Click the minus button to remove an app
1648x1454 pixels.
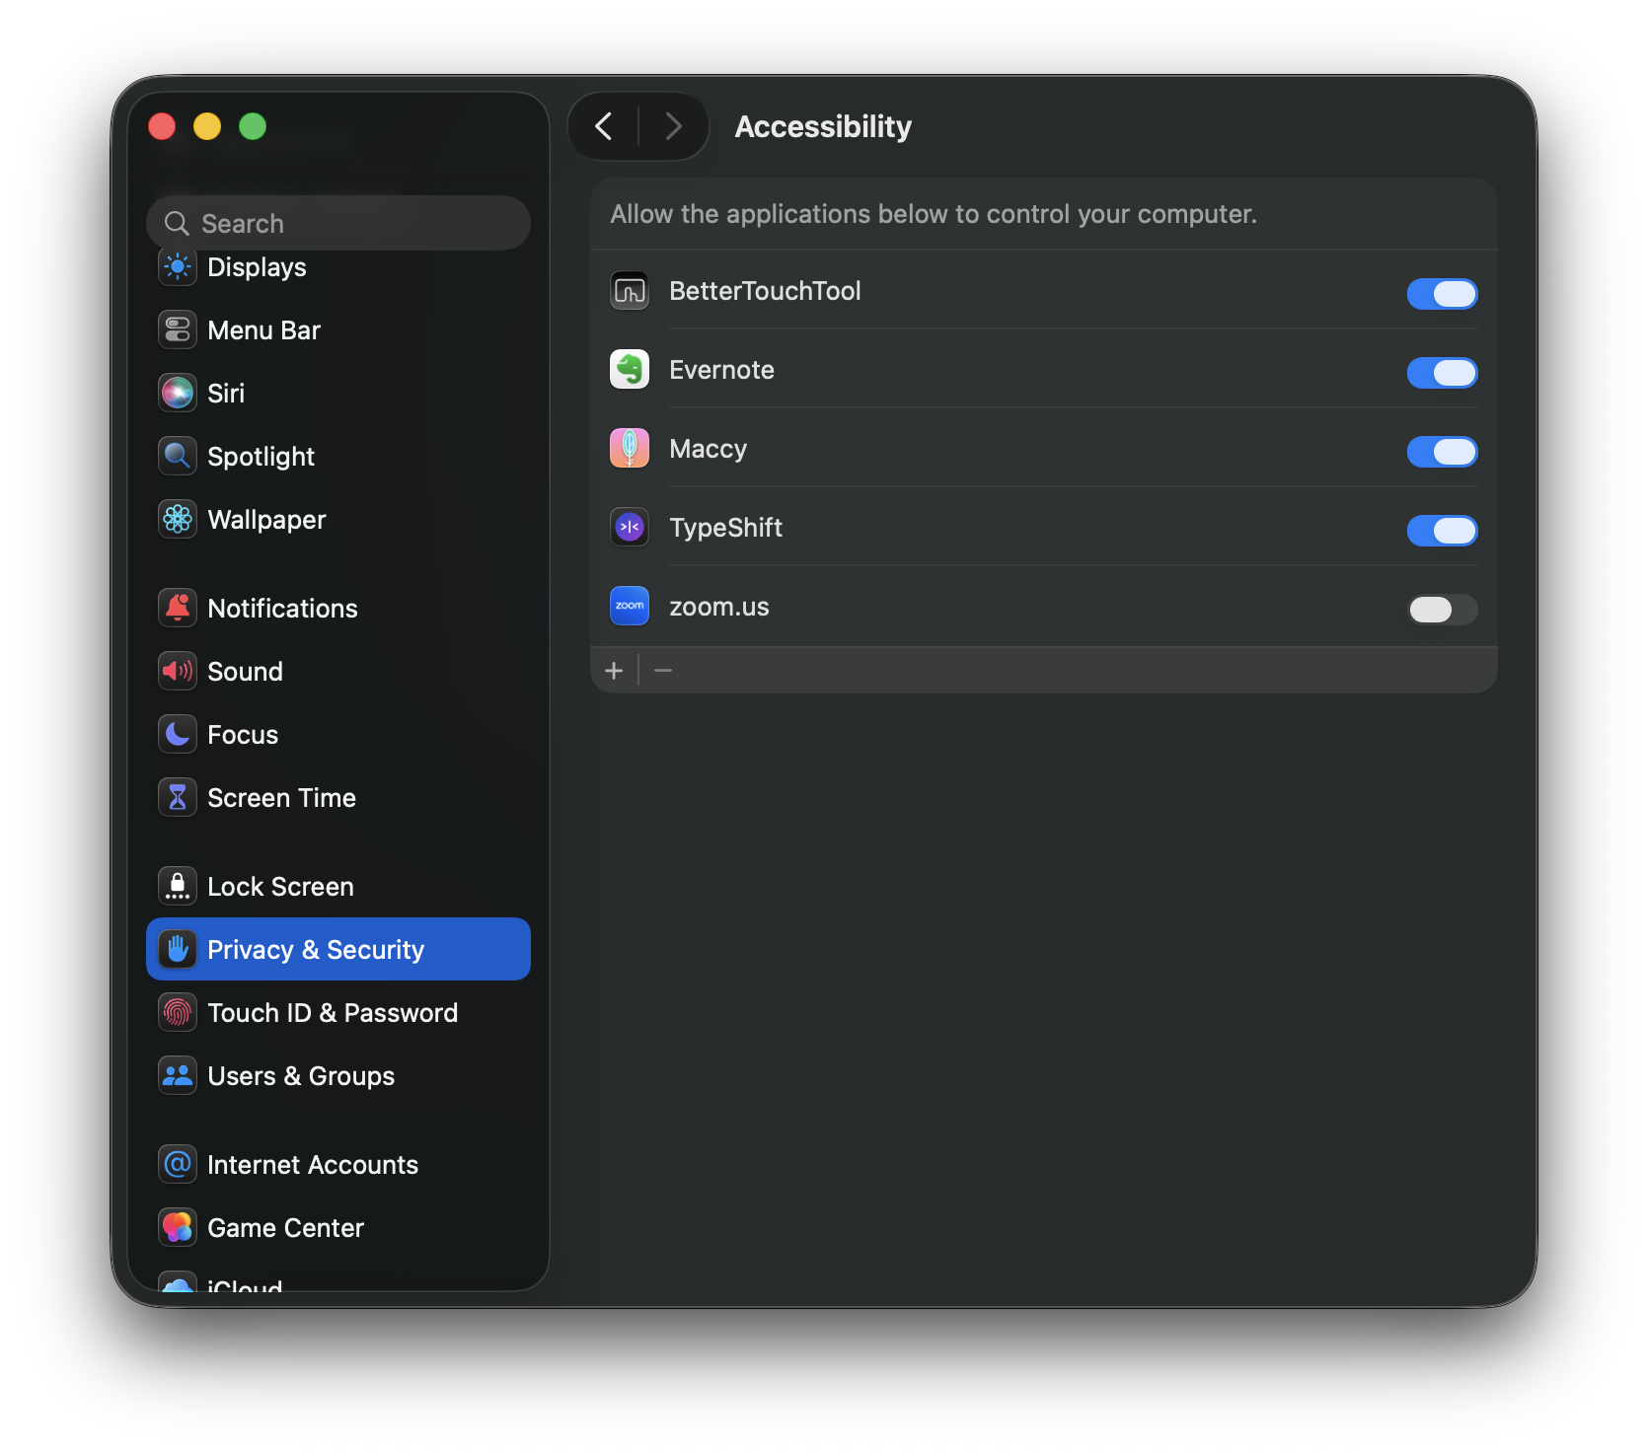663,671
